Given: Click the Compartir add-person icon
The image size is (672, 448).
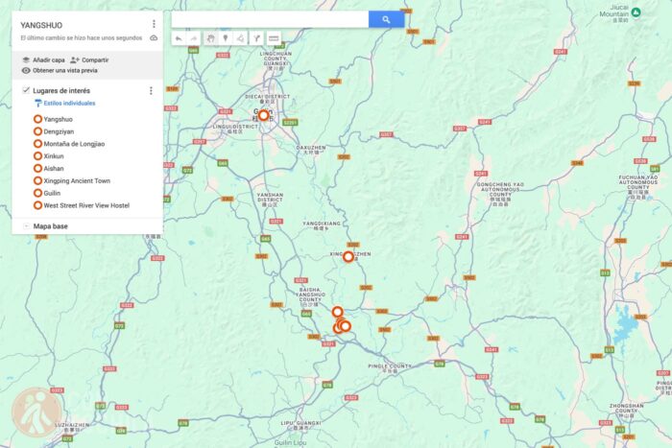Looking at the screenshot, I should (x=75, y=60).
